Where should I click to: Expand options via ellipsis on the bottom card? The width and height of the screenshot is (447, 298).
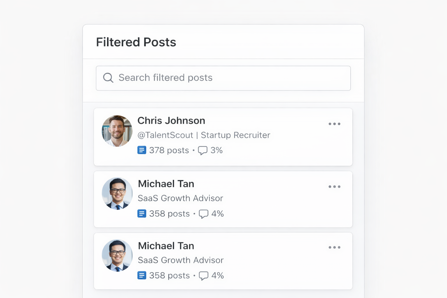(334, 247)
